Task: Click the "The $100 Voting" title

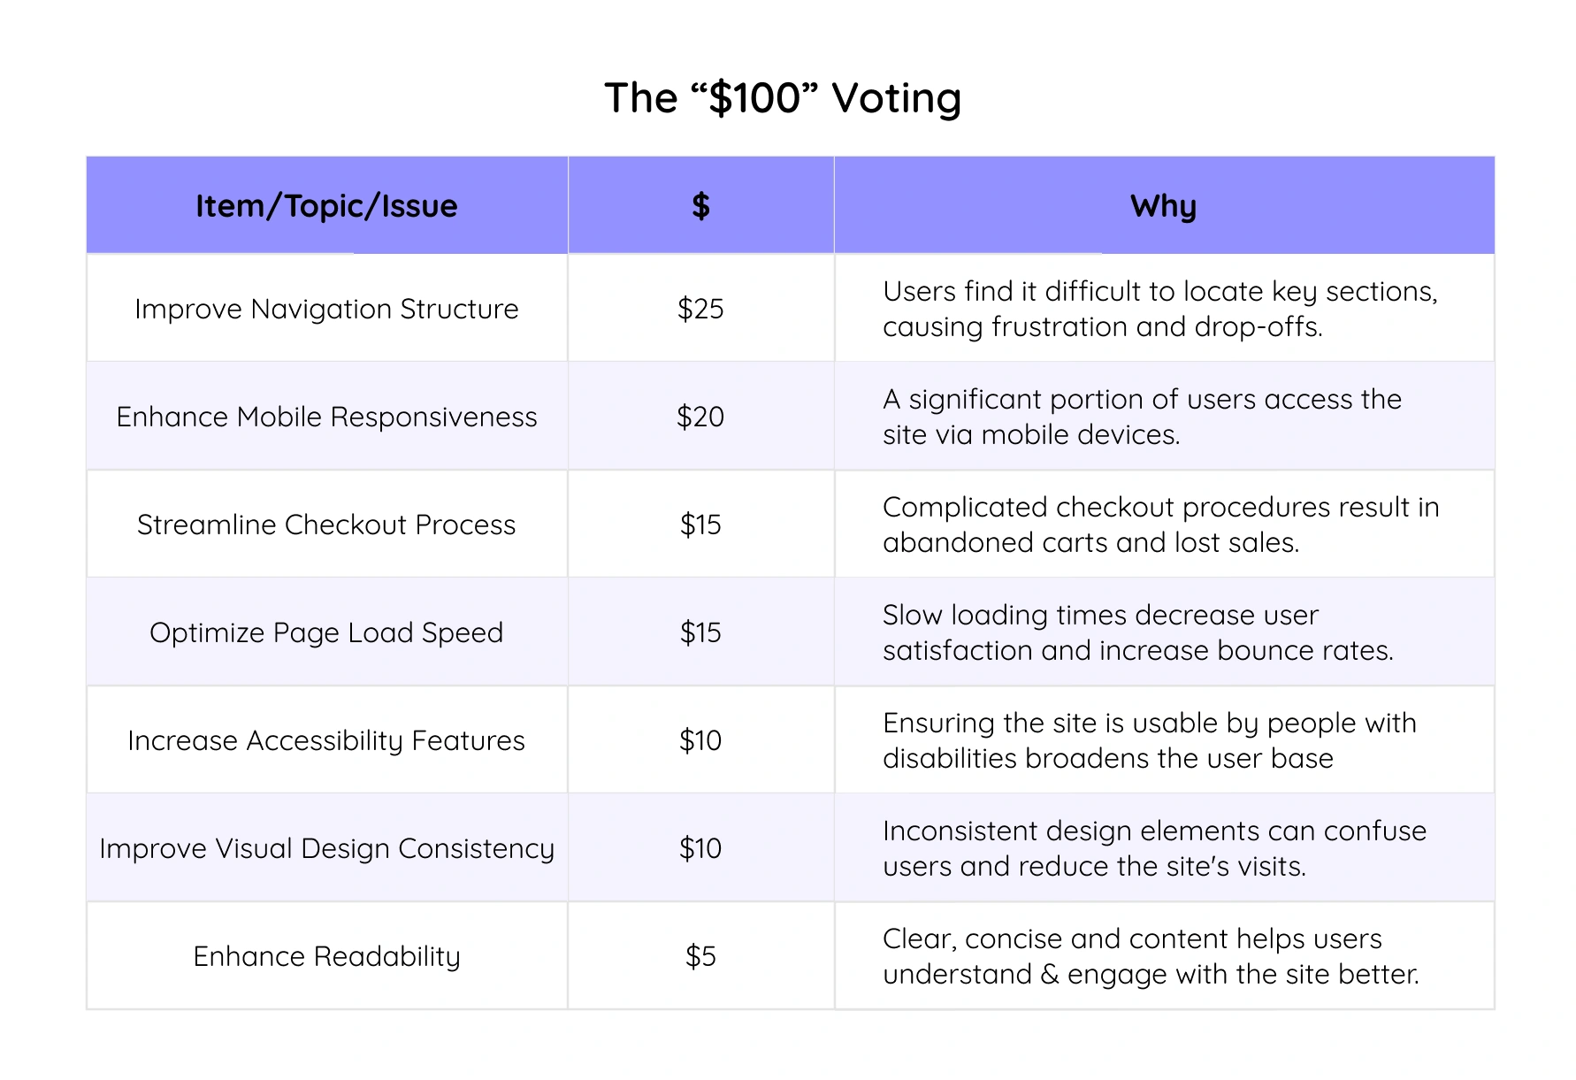Action: pos(783,98)
